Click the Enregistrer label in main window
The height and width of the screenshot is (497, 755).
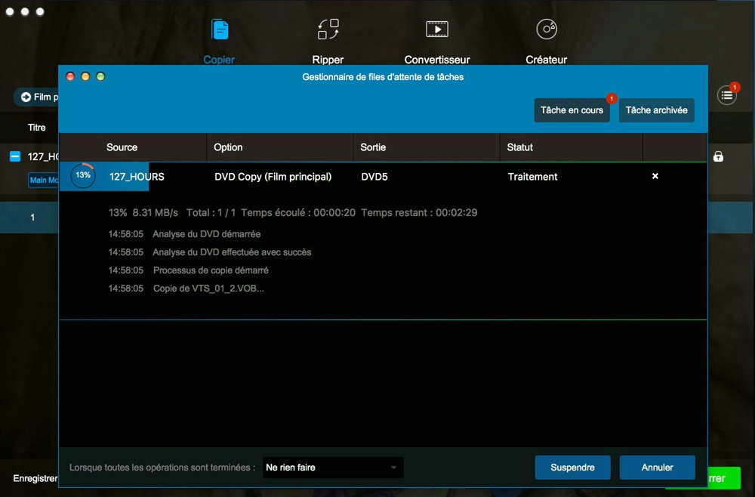pos(35,478)
